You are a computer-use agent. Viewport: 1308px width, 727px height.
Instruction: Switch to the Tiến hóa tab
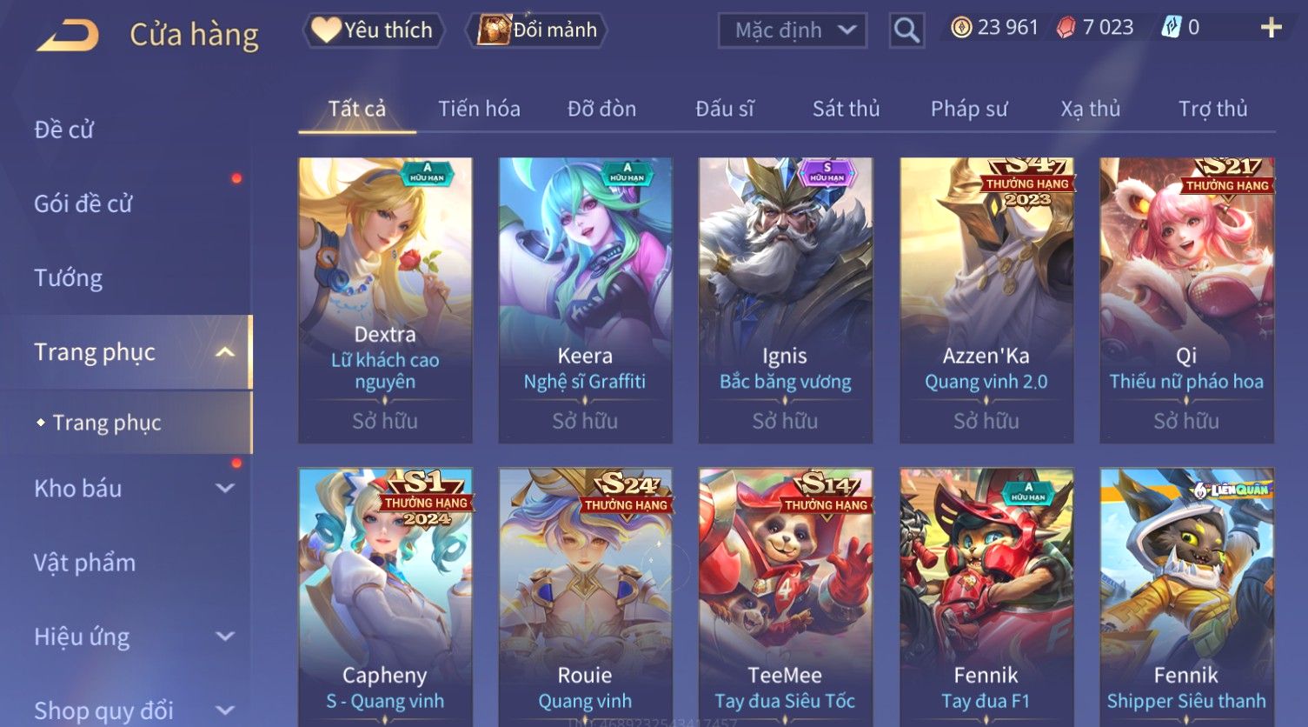coord(479,109)
